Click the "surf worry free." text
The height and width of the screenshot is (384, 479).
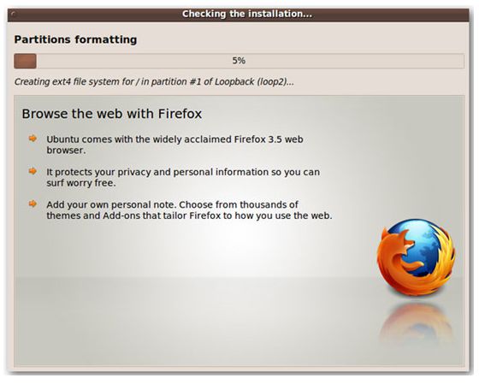(81, 183)
